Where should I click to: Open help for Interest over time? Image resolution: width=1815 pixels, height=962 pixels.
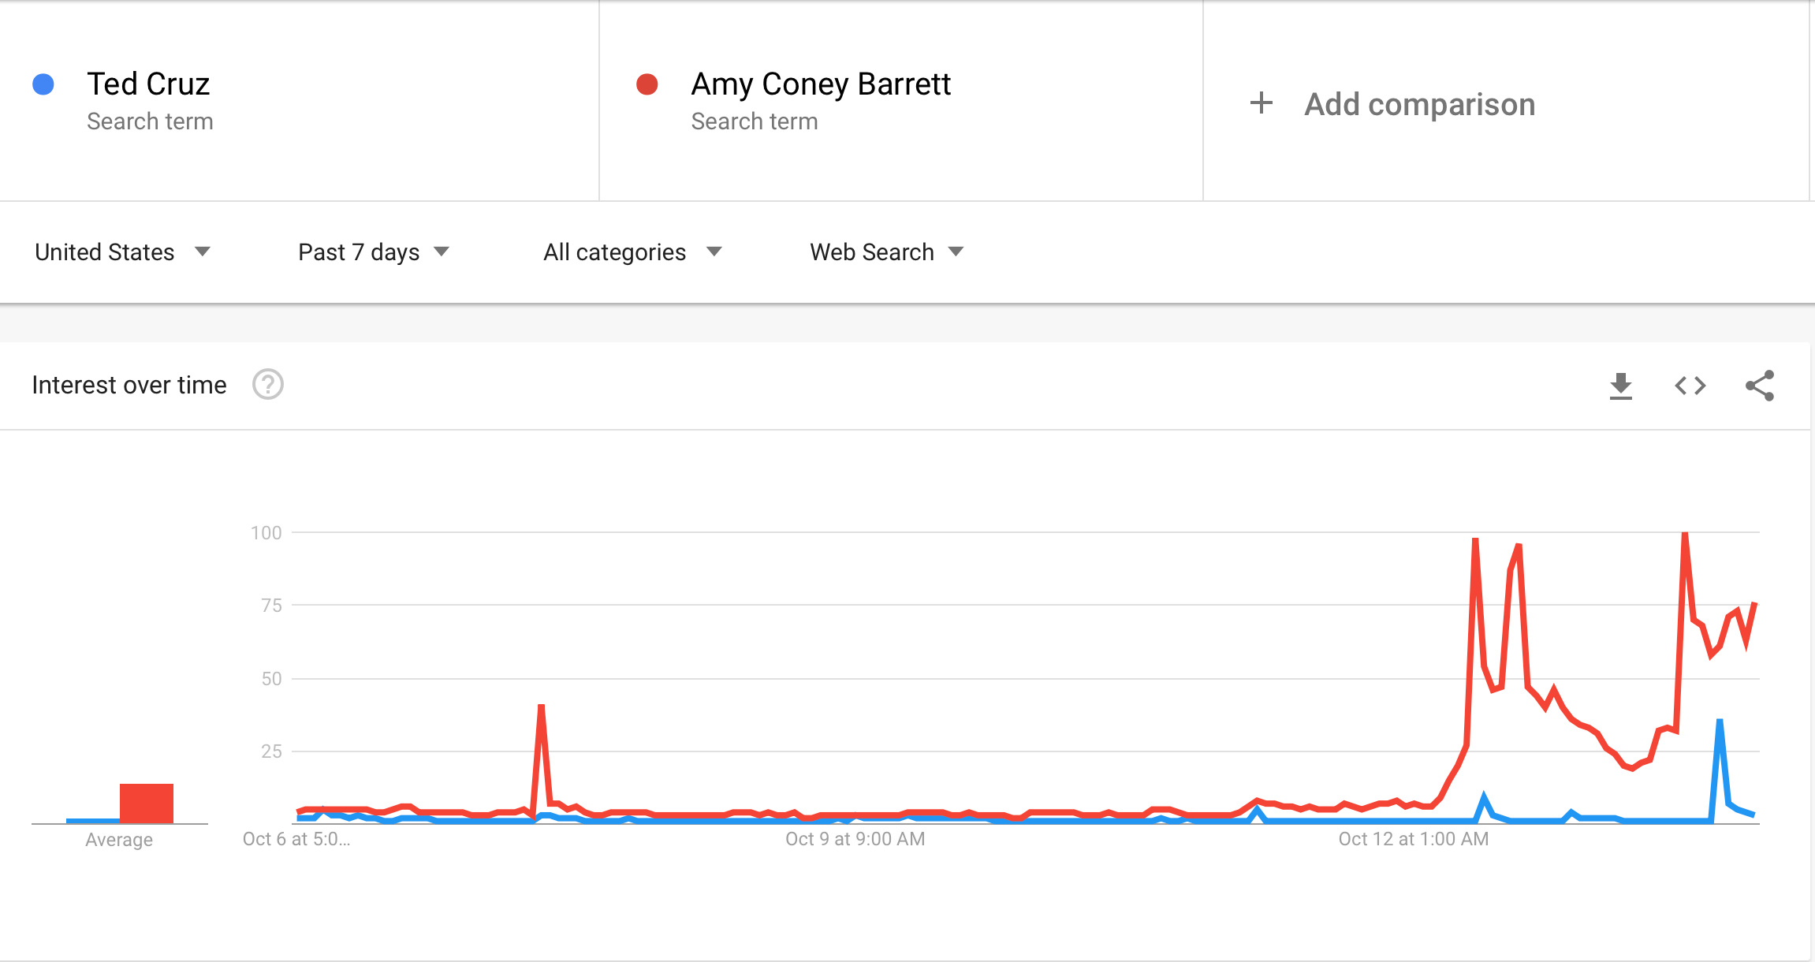point(268,385)
